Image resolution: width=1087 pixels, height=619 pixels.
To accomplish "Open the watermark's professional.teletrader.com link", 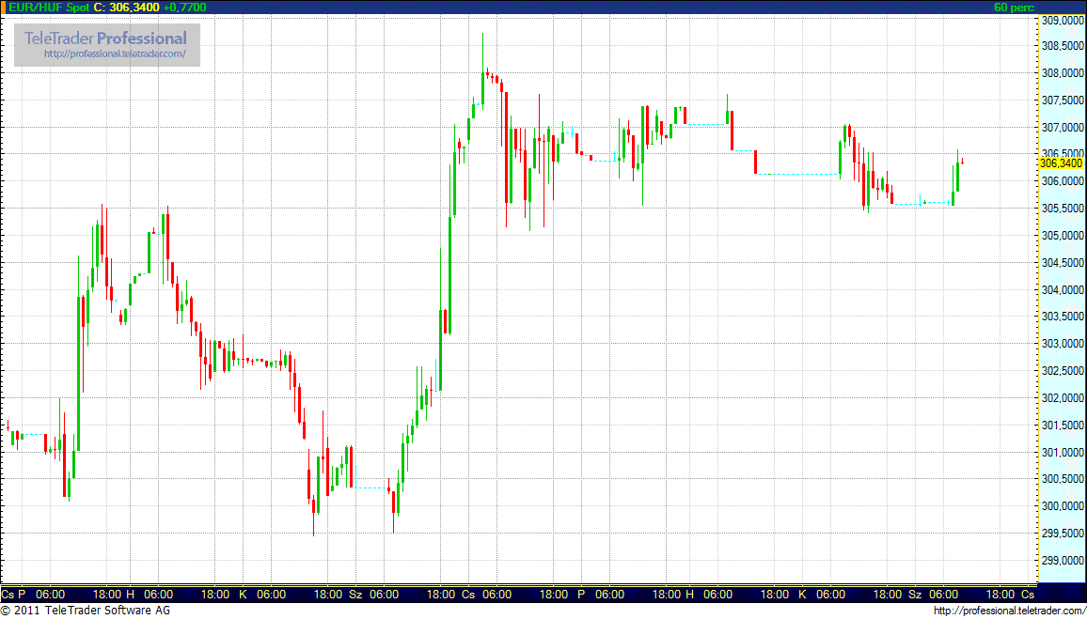I will (121, 54).
